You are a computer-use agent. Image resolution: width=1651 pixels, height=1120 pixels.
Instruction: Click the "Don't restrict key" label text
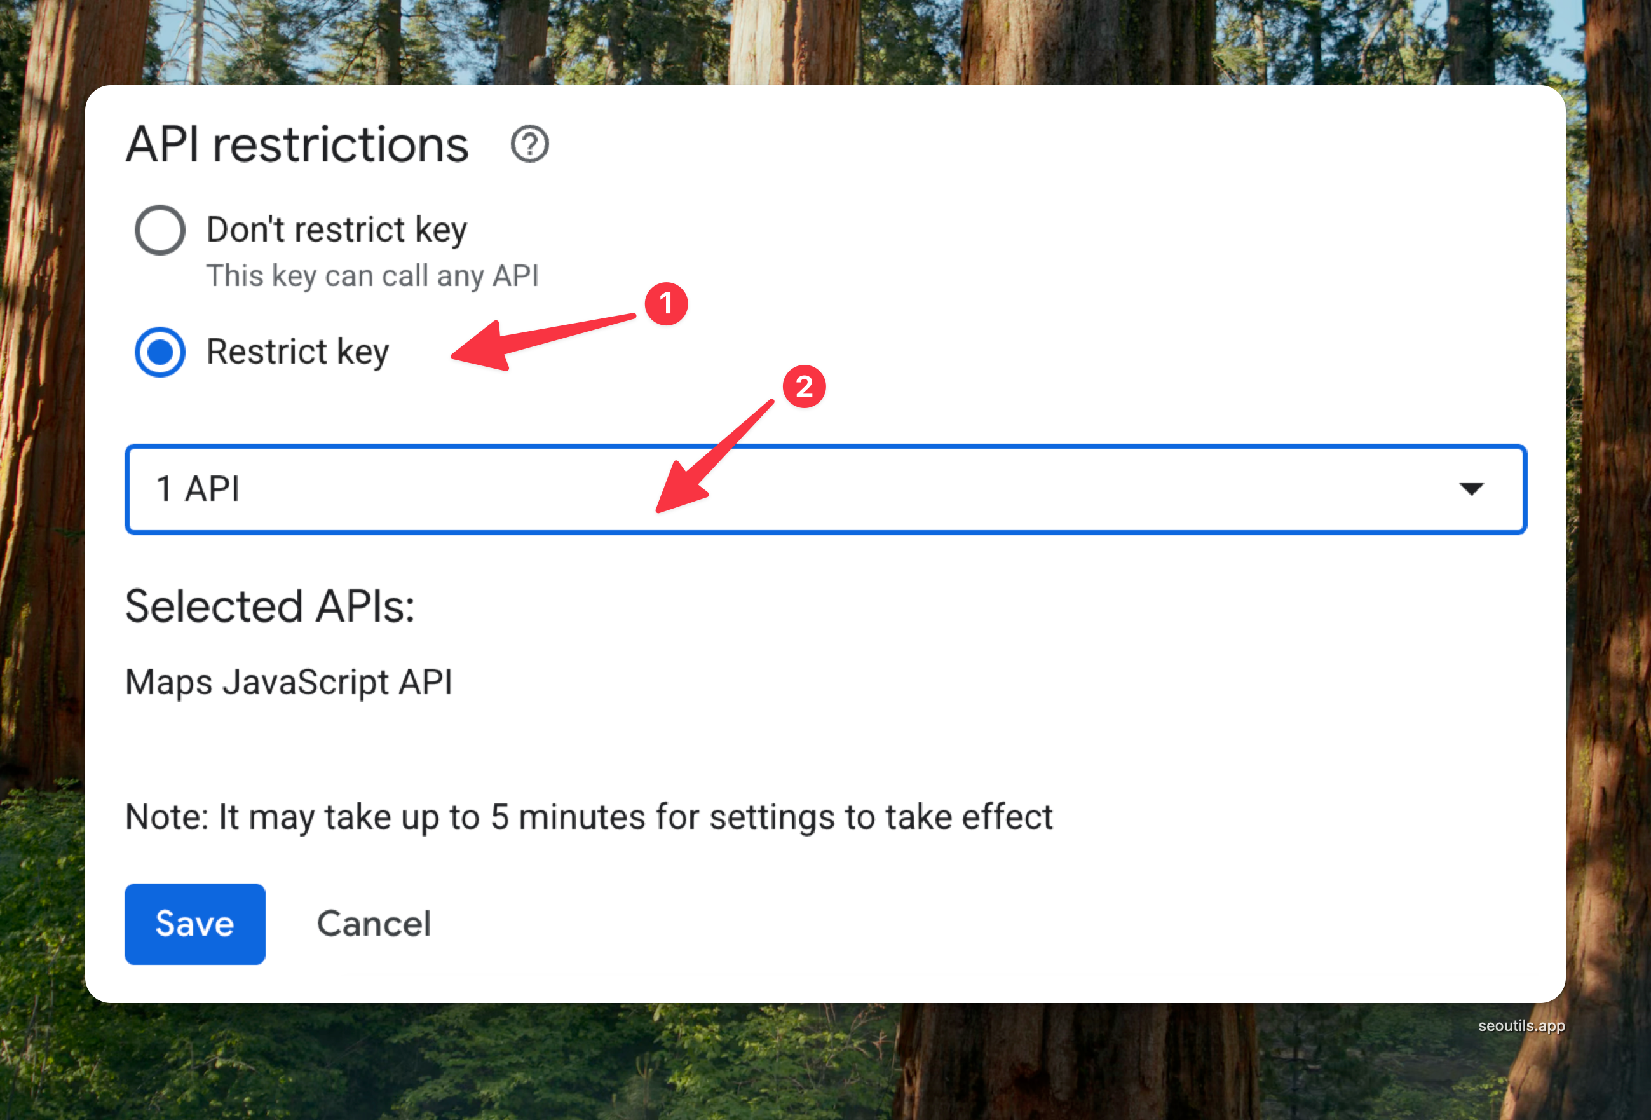(337, 229)
